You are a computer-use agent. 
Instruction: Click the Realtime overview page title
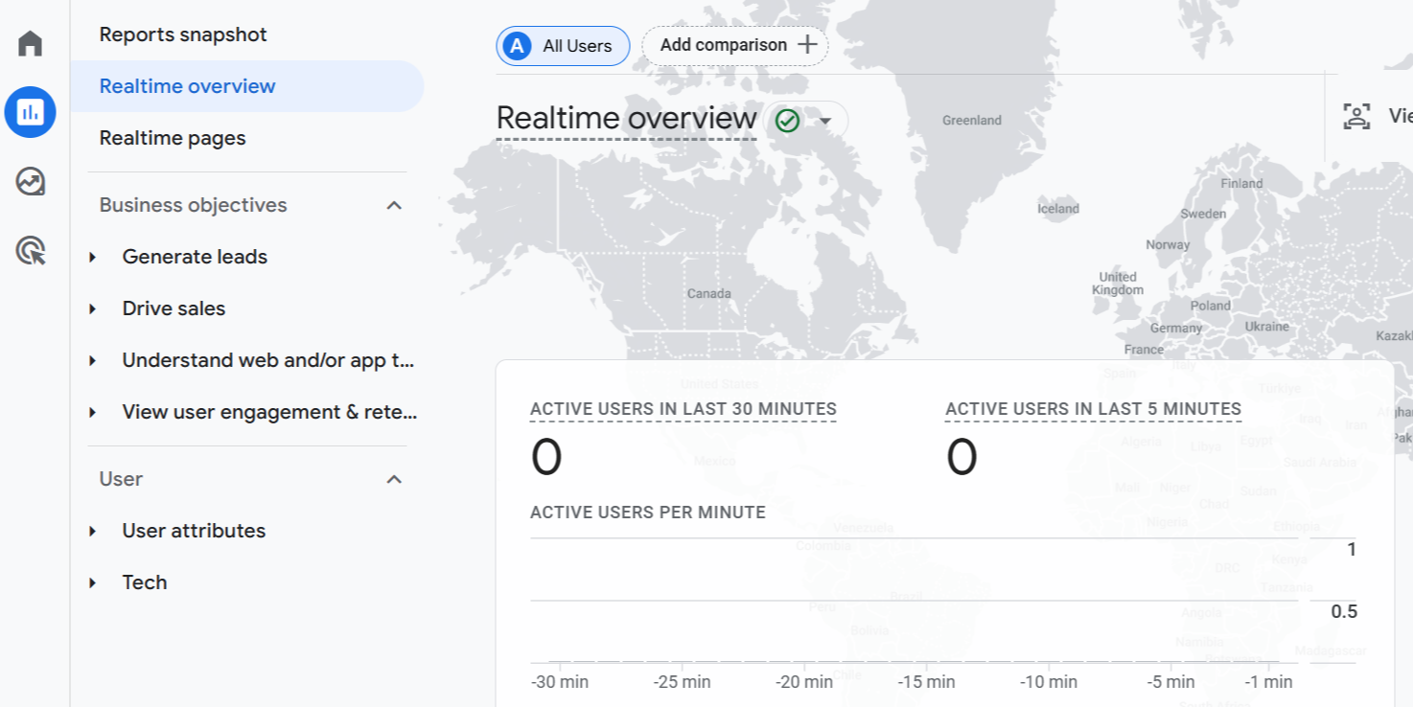pos(626,119)
